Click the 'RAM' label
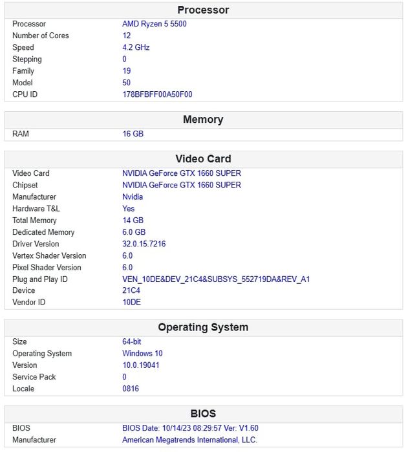The height and width of the screenshot is (452, 406). (x=21, y=134)
